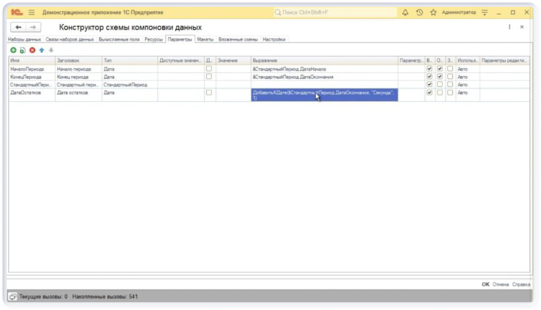Click the red delete parameter icon
The height and width of the screenshot is (310, 541).
[x=32, y=50]
